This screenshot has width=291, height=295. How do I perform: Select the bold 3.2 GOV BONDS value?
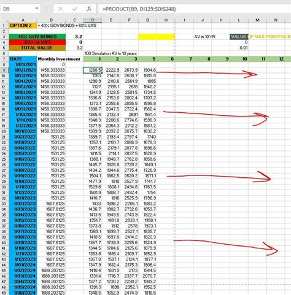74,37
